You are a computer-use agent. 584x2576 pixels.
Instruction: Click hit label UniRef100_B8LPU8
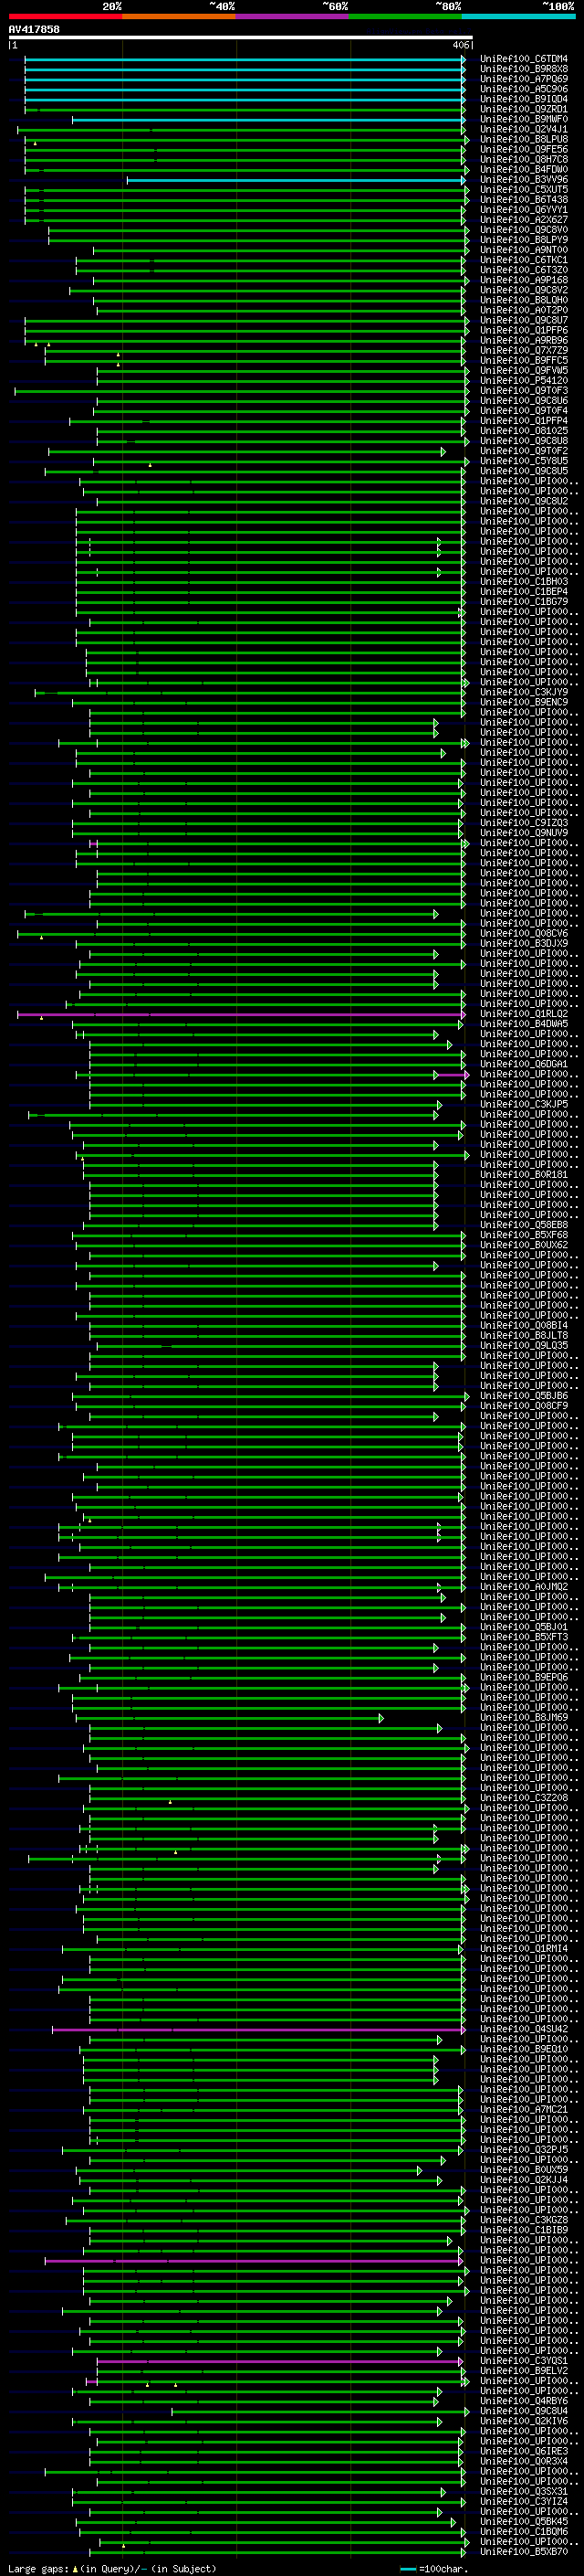(x=523, y=139)
